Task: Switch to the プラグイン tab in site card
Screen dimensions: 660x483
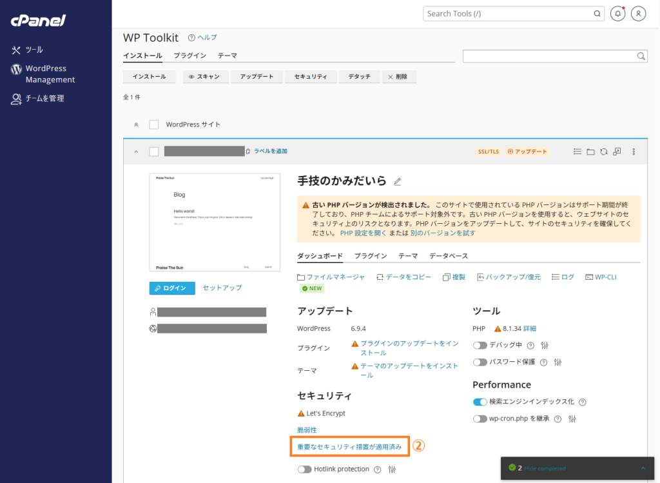Action: (370, 256)
